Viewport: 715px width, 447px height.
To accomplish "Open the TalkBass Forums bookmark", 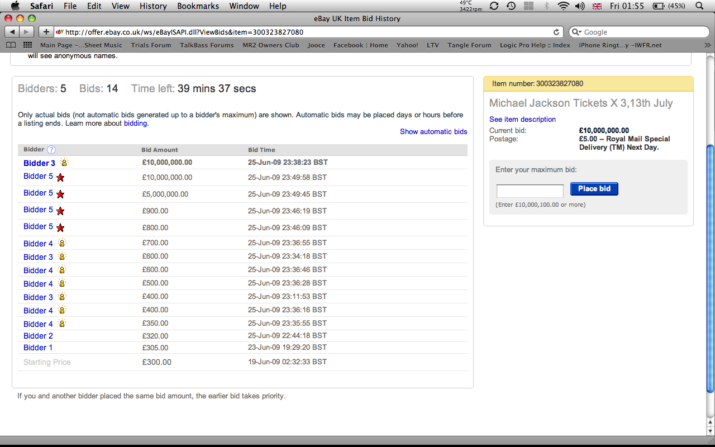I will click(207, 45).
